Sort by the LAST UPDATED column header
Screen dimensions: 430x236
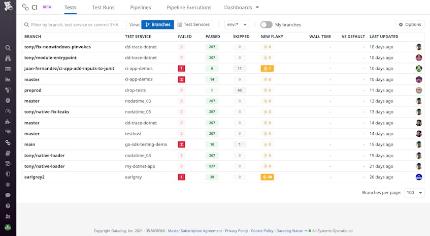tap(384, 37)
